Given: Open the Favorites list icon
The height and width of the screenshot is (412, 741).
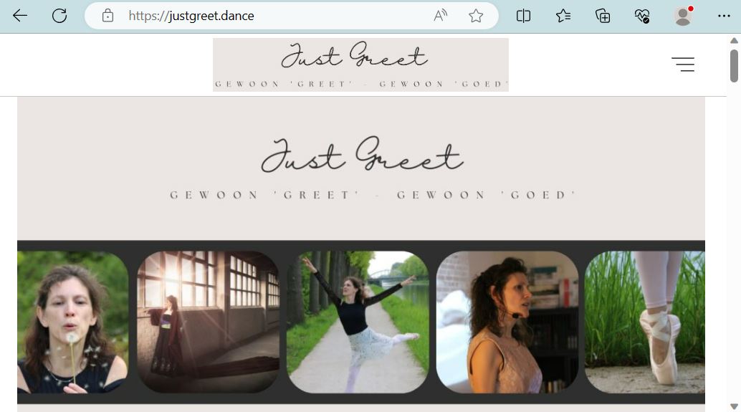Looking at the screenshot, I should 563,16.
